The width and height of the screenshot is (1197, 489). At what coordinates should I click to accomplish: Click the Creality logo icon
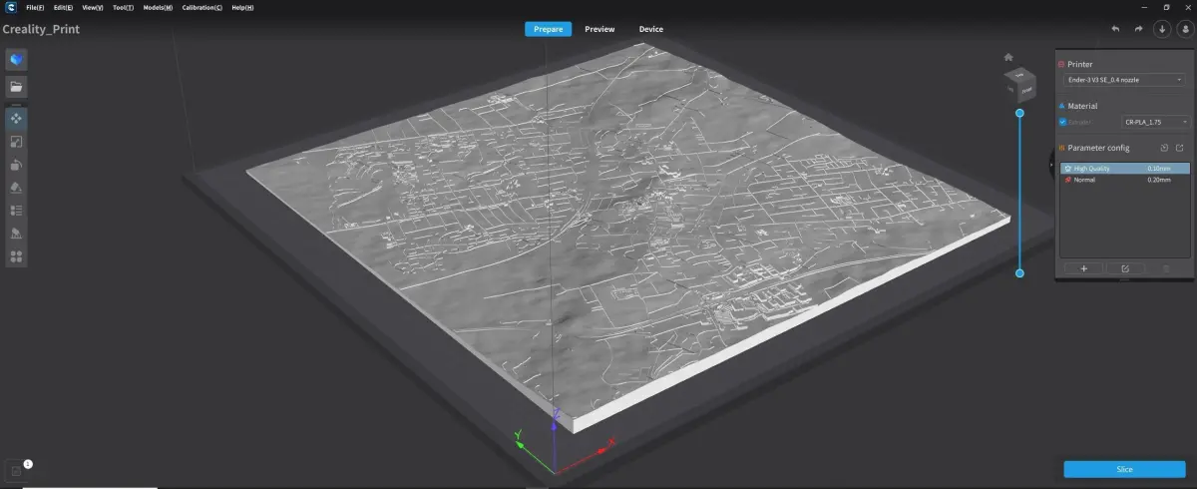pyautogui.click(x=9, y=7)
